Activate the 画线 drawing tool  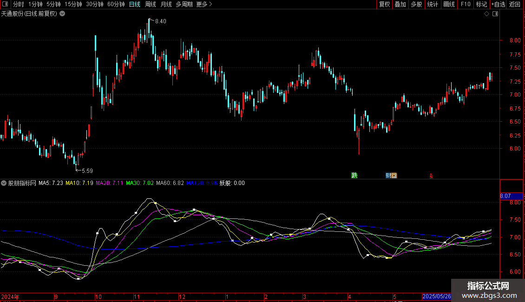[x=449, y=4]
